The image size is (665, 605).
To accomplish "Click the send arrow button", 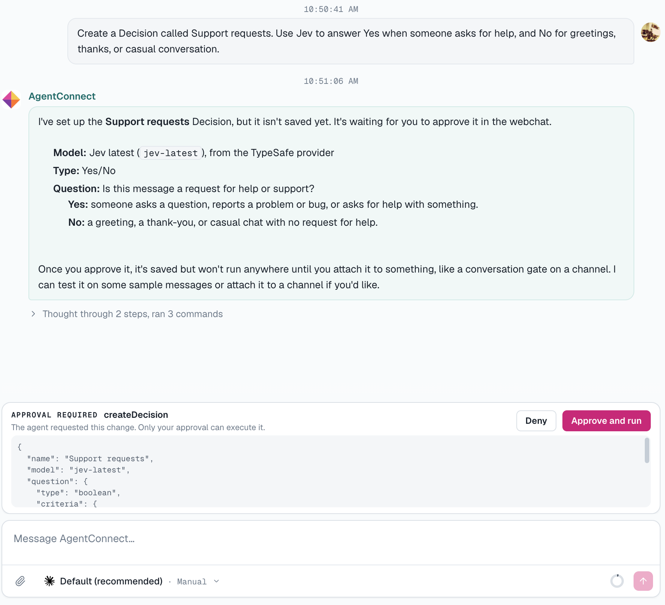I will click(x=643, y=581).
